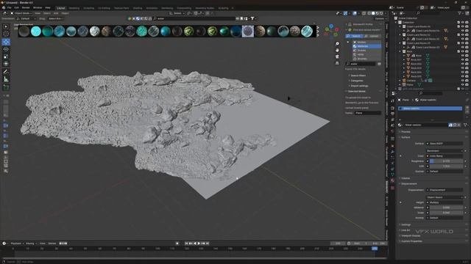This screenshot has width=471, height=264.
Task: Switch to the Geometry Nodes workspace tab
Action: tap(205, 8)
